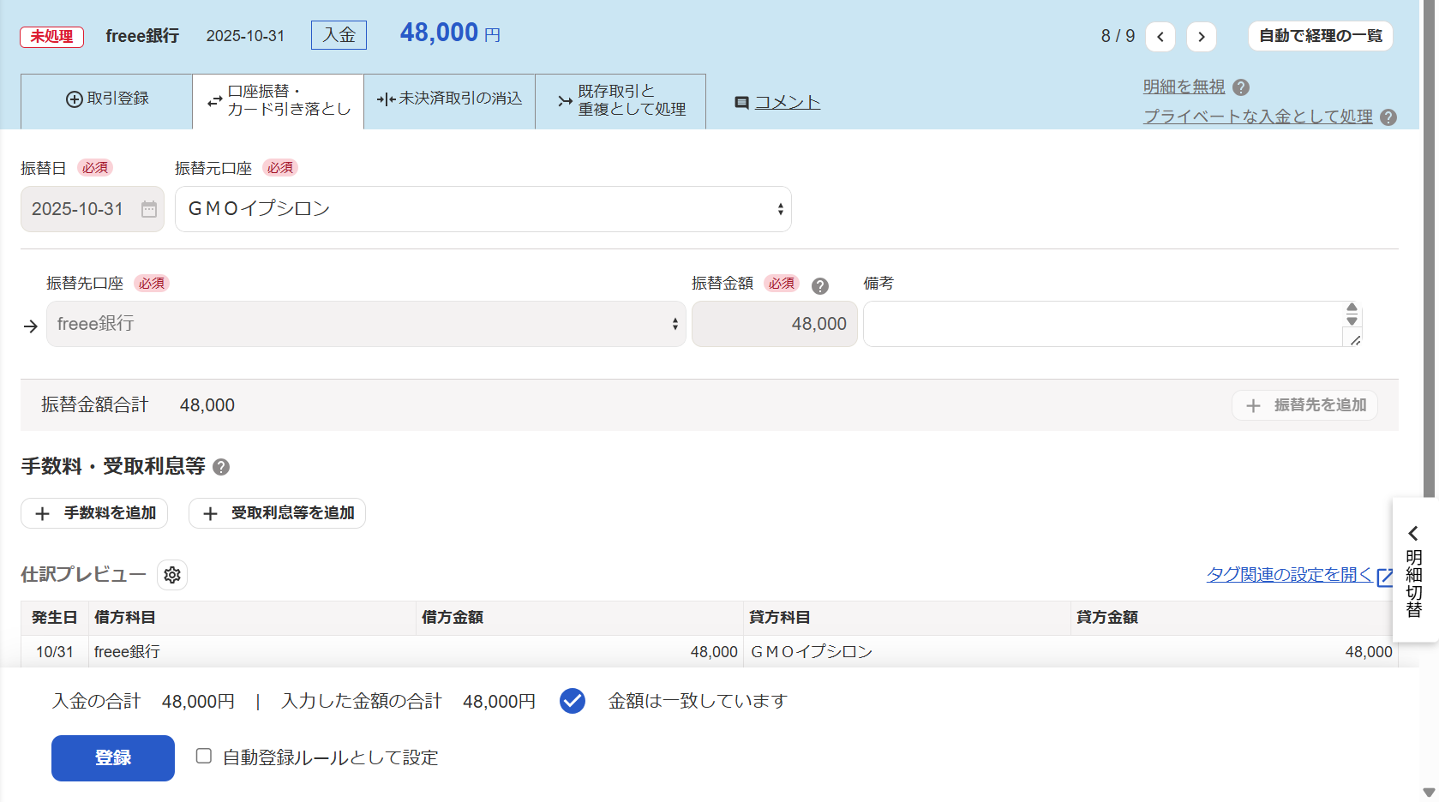Click 明細を無視 link
1439x802 pixels.
tap(1184, 87)
